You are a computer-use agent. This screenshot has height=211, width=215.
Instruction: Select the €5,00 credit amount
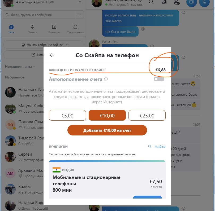coord(67,115)
